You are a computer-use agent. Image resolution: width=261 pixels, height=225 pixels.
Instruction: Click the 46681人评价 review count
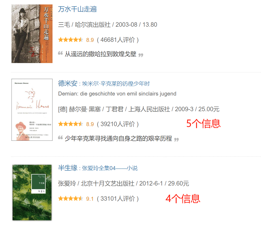[118, 40]
